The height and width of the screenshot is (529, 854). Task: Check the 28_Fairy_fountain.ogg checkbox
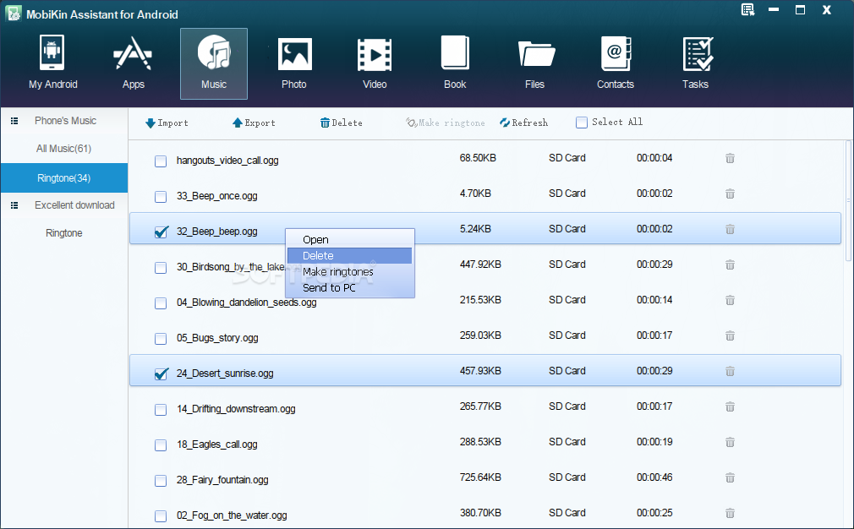click(x=161, y=481)
